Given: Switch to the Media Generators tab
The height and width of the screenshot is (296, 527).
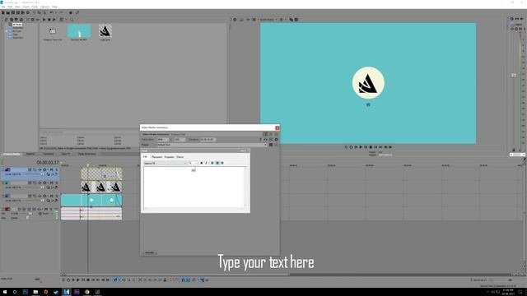Looking at the screenshot, I should click(87, 154).
